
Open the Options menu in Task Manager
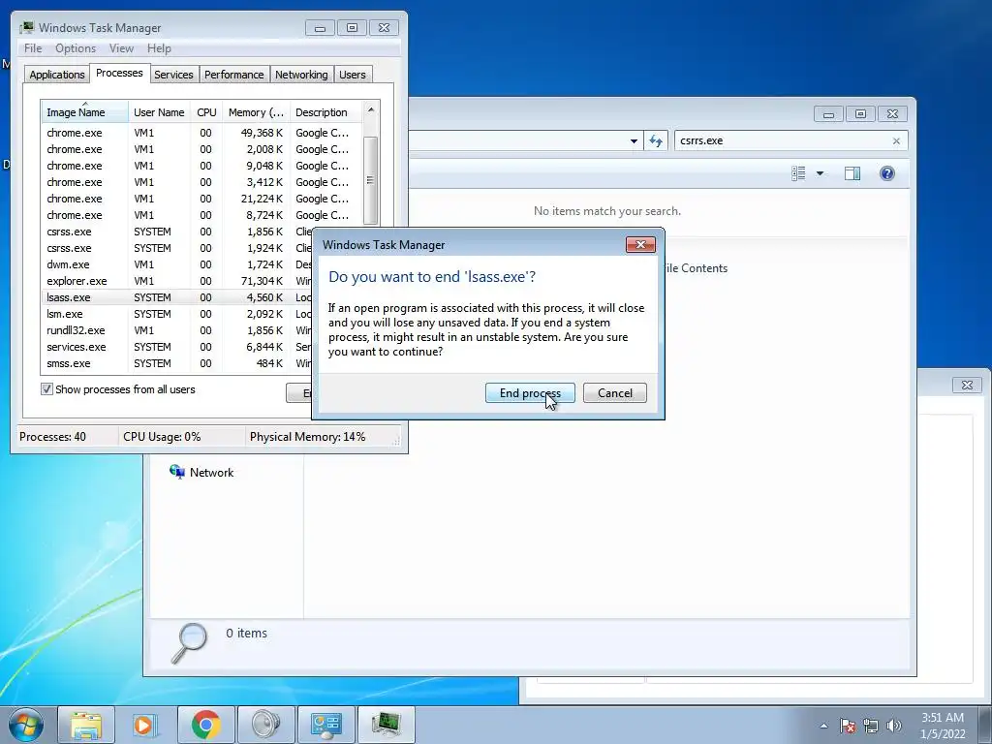click(76, 48)
